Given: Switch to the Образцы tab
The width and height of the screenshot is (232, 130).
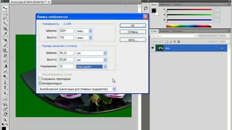Looking at the screenshot, I should coord(165,4).
